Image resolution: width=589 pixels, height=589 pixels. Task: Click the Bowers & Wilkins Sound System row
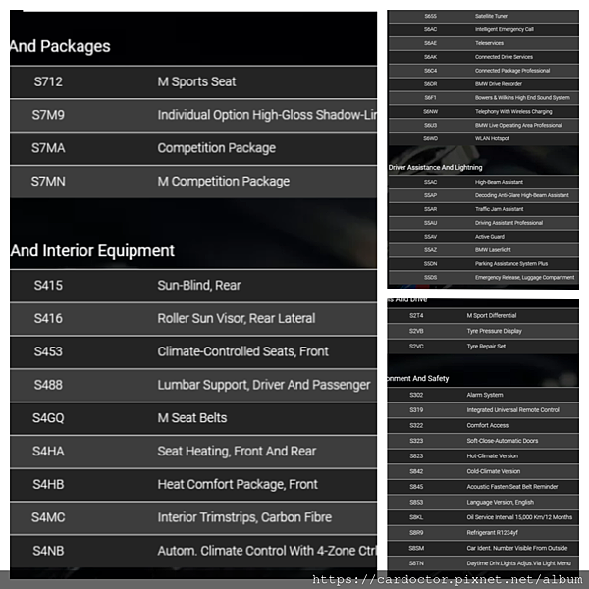(x=483, y=97)
